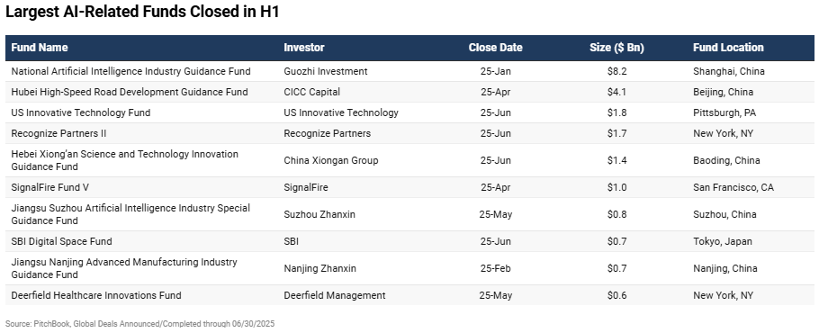Viewport: 819px width, 333px height.
Task: Click the Nanjing Zhanxin investor cell
Action: coord(319,268)
